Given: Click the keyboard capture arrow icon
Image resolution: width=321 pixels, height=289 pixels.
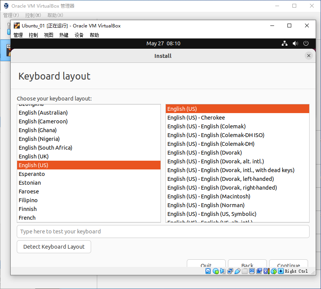Looking at the screenshot, I should click(281, 271).
